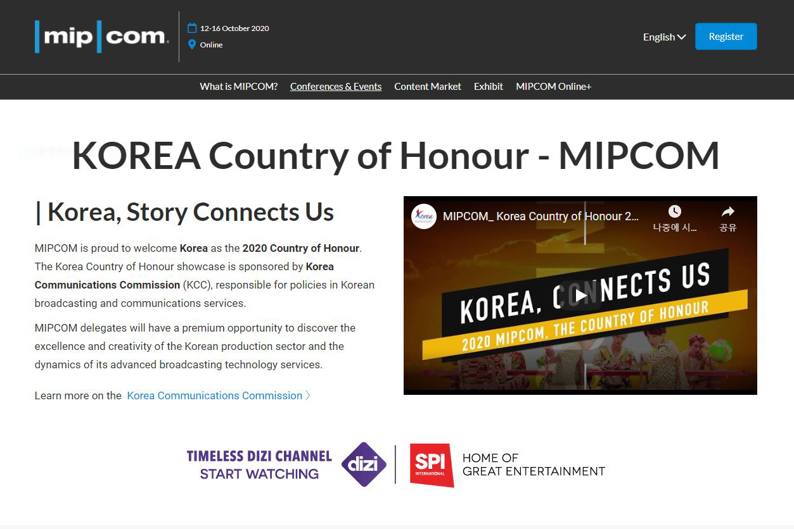Click the KOREA Country of Honour - MIPCOM title
794x529 pixels.
[x=396, y=156]
